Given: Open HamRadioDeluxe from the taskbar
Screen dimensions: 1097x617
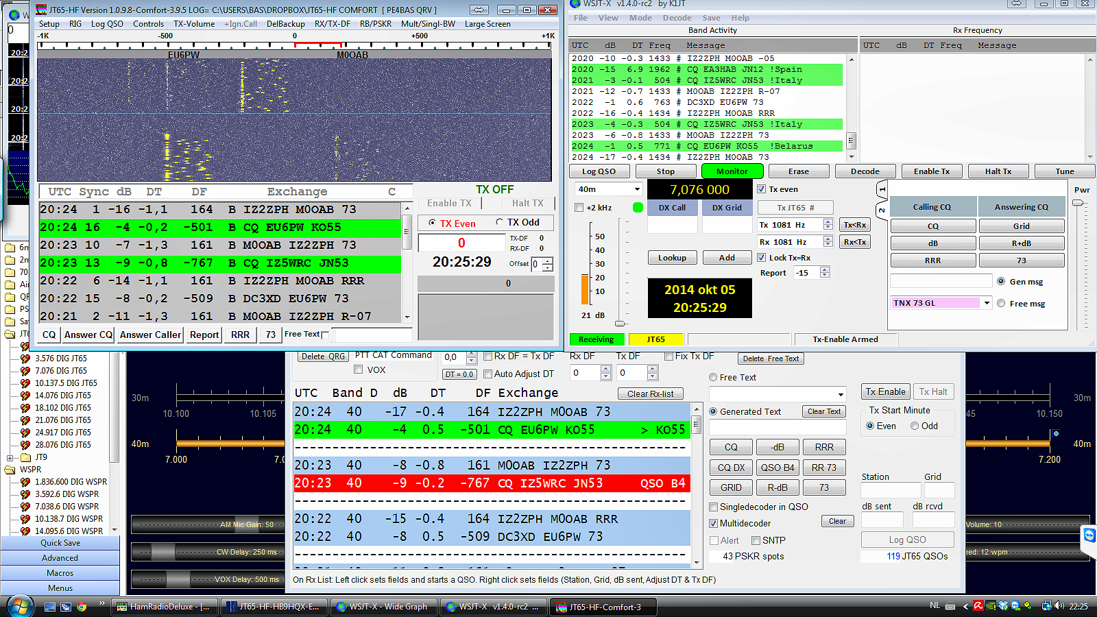Looking at the screenshot, I should [165, 606].
